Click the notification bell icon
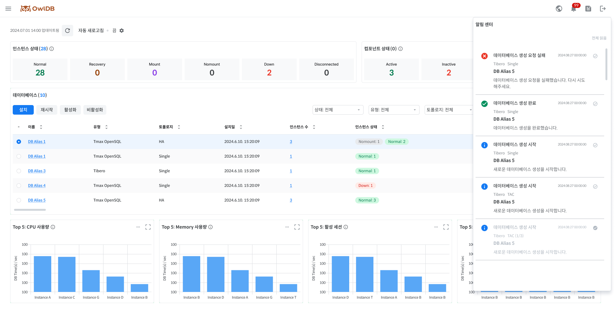The height and width of the screenshot is (312, 615). tap(574, 9)
